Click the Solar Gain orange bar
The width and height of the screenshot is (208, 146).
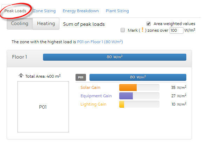(x=128, y=87)
